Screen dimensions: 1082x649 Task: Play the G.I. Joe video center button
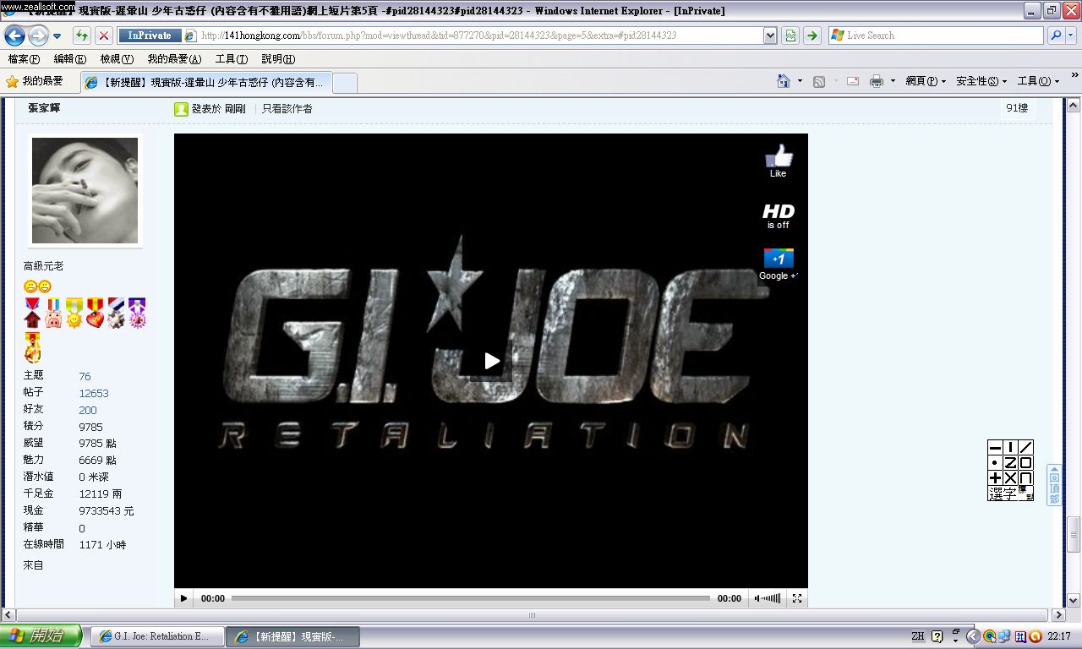coord(491,361)
